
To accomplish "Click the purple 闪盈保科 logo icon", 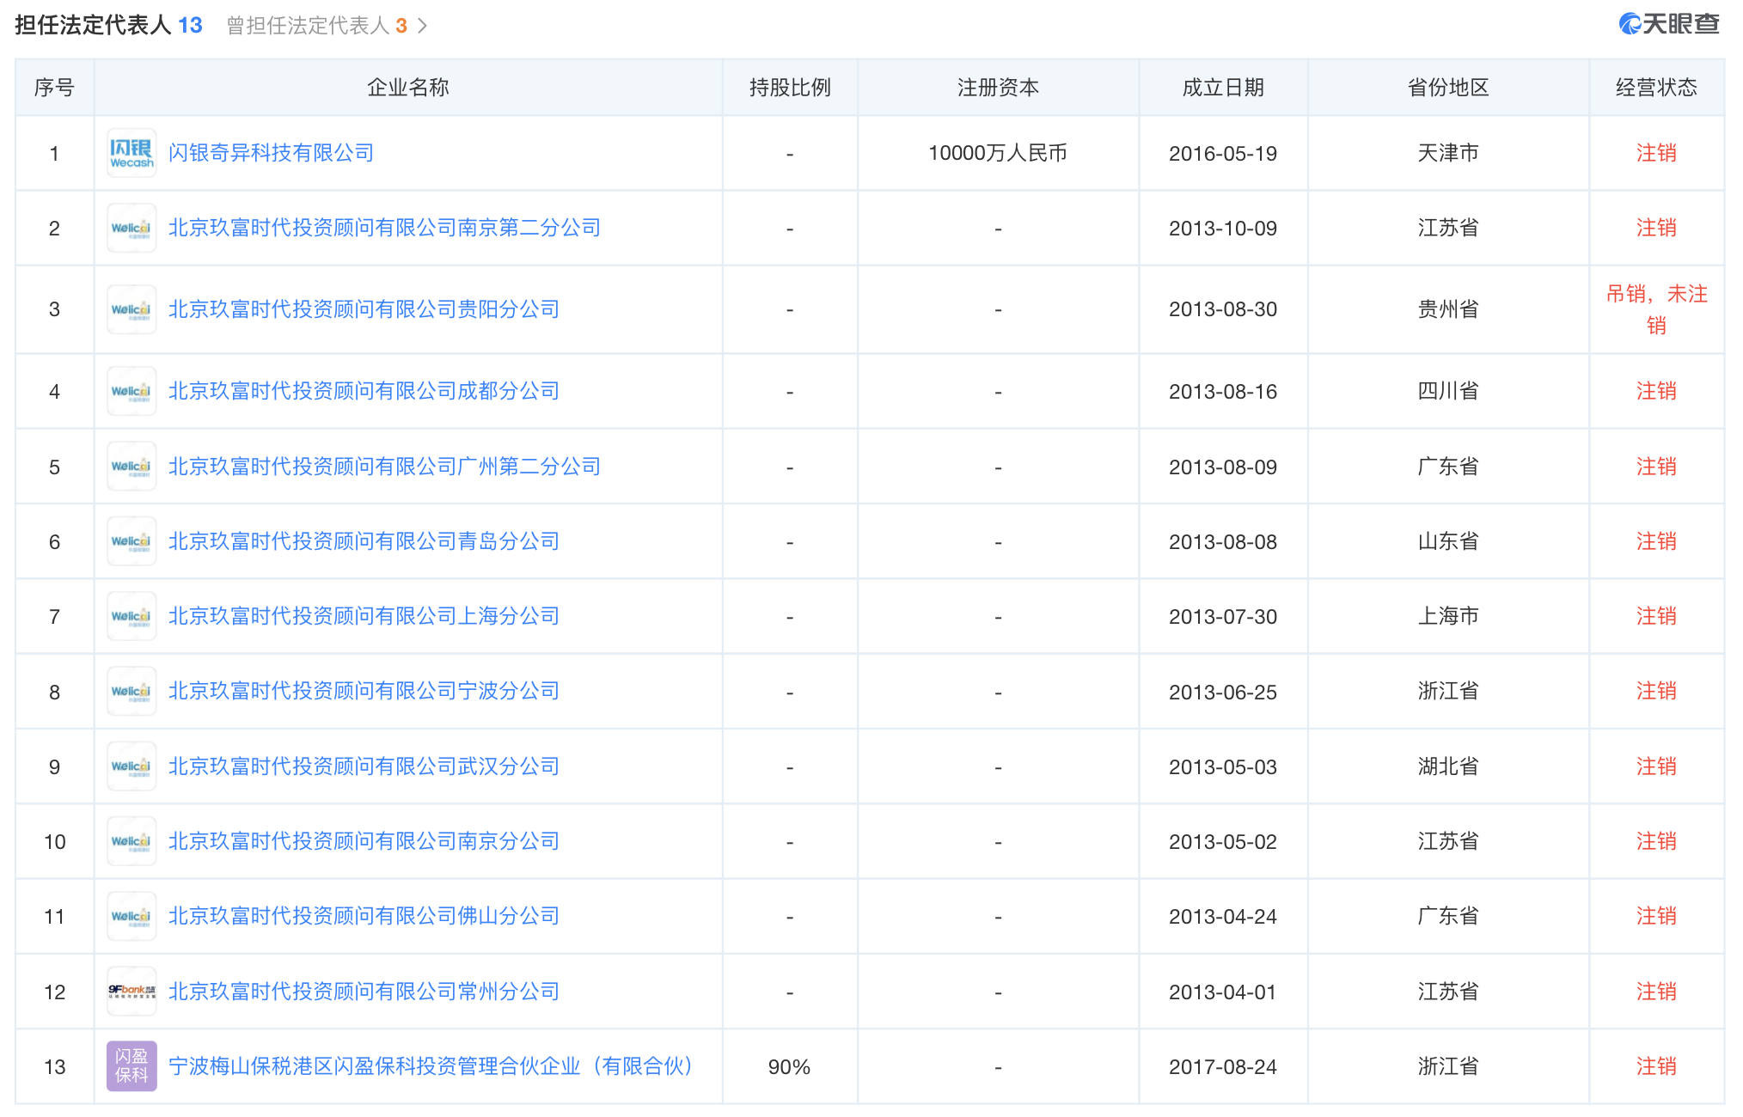I will 131,1066.
